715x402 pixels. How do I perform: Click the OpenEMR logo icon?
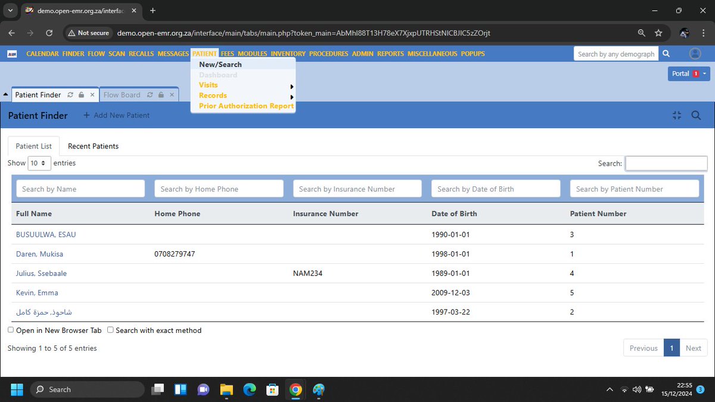(12, 54)
